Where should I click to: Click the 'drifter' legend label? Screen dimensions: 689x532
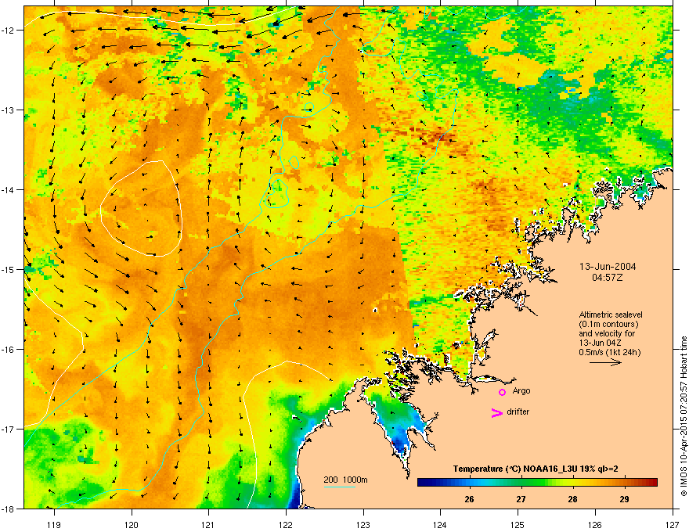point(518,412)
